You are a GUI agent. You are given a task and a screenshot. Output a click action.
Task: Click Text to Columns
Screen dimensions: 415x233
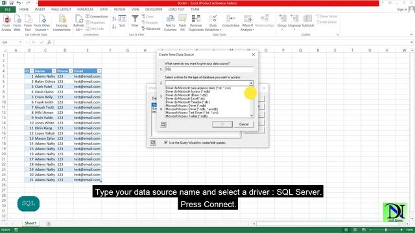[x=170, y=23]
